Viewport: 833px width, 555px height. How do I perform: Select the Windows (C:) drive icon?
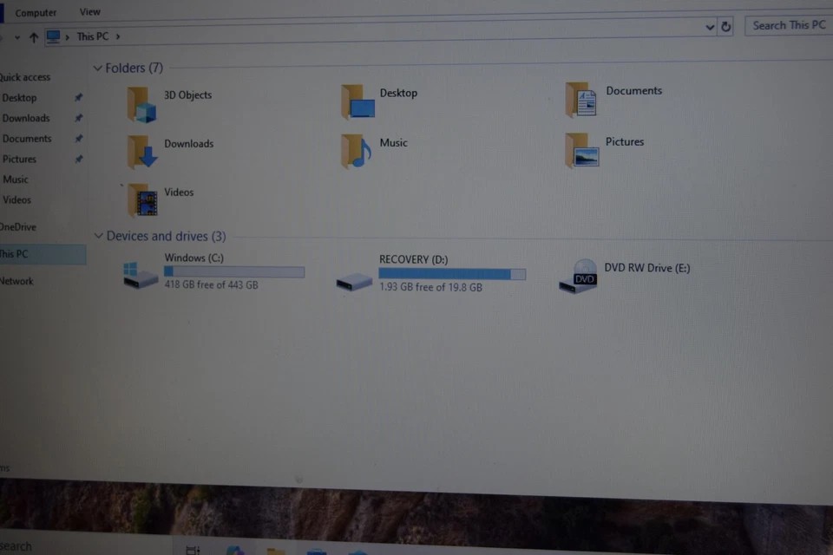pos(141,275)
